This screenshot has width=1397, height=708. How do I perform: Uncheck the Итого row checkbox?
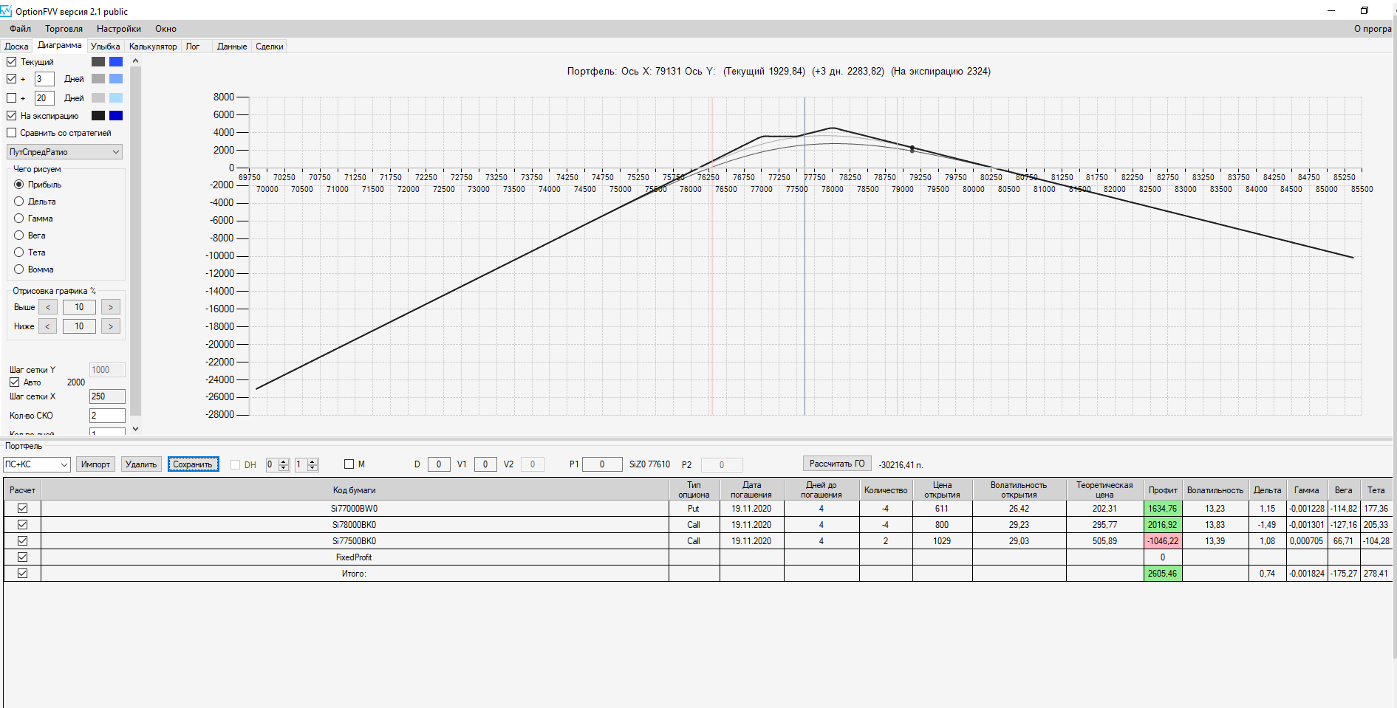tap(22, 574)
